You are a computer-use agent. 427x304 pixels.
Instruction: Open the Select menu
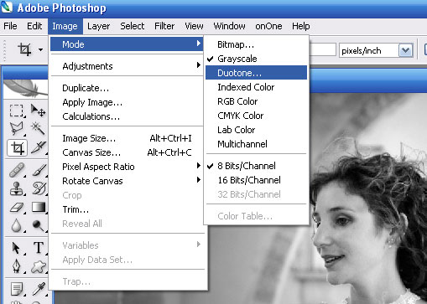coord(132,26)
